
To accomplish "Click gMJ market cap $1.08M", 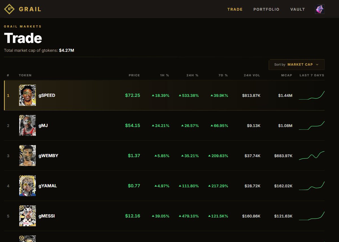I will click(285, 126).
